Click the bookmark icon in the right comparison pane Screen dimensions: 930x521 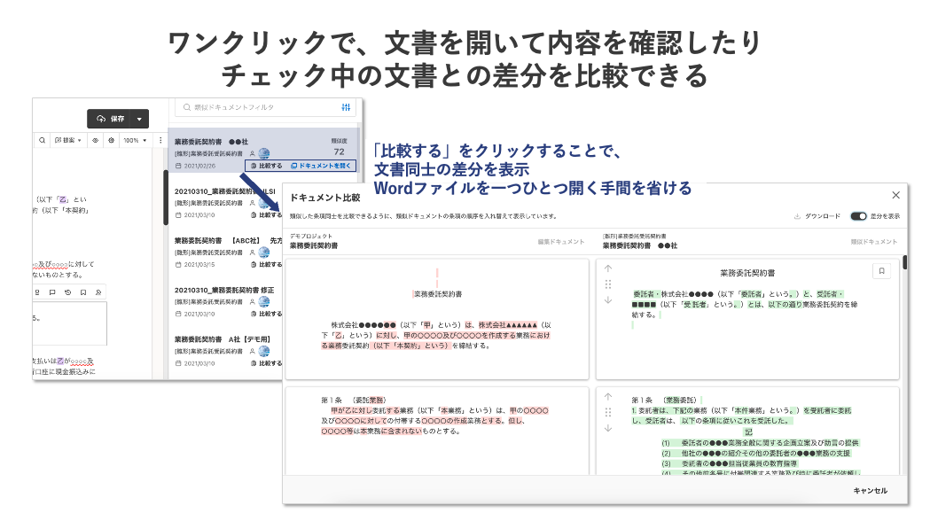pyautogui.click(x=881, y=271)
